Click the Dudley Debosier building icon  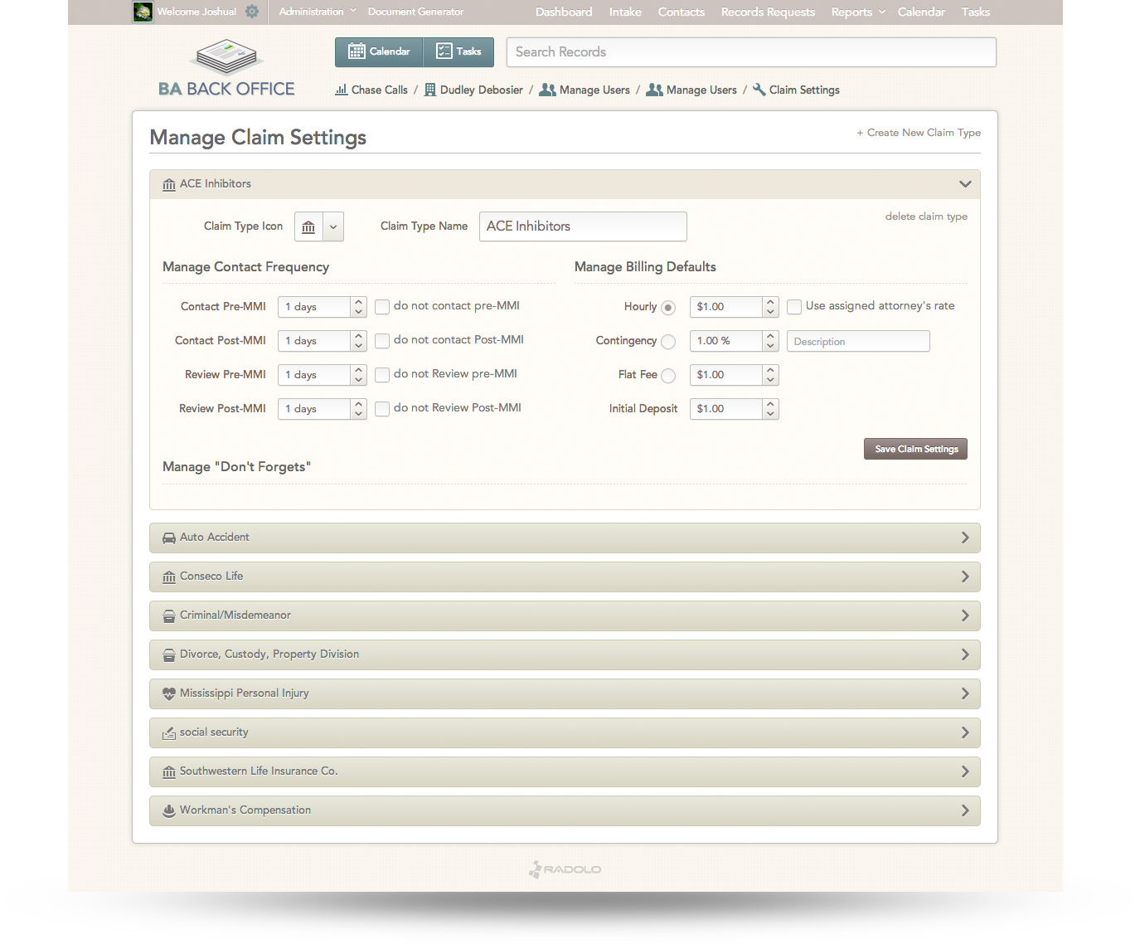point(429,90)
